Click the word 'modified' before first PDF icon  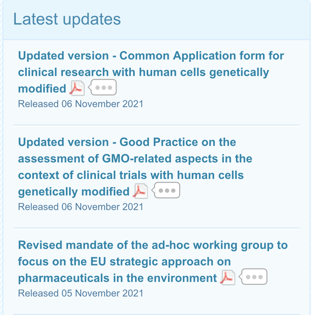(x=42, y=89)
